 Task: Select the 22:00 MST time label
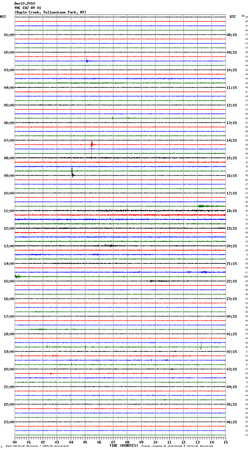click(9, 405)
